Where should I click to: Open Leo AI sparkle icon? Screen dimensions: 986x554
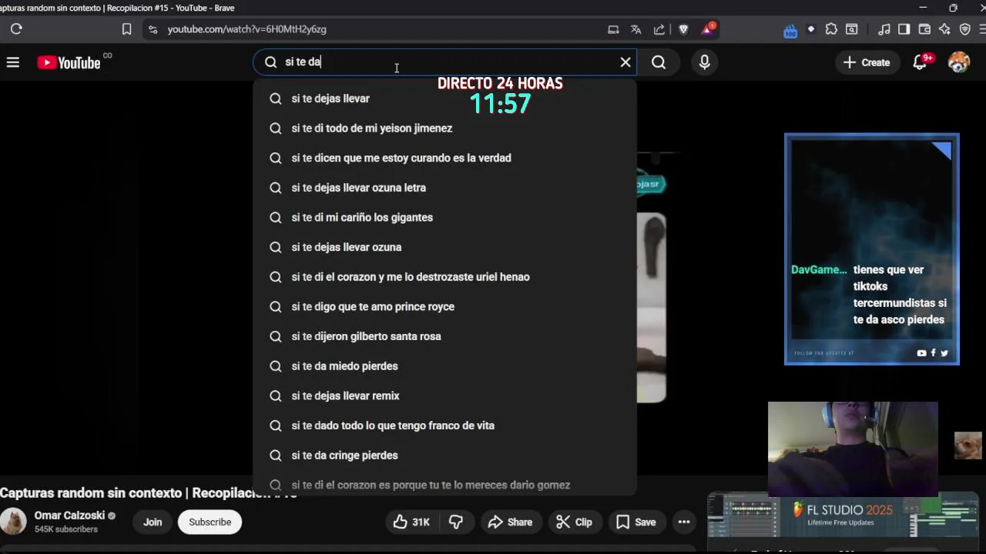pyautogui.click(x=944, y=29)
